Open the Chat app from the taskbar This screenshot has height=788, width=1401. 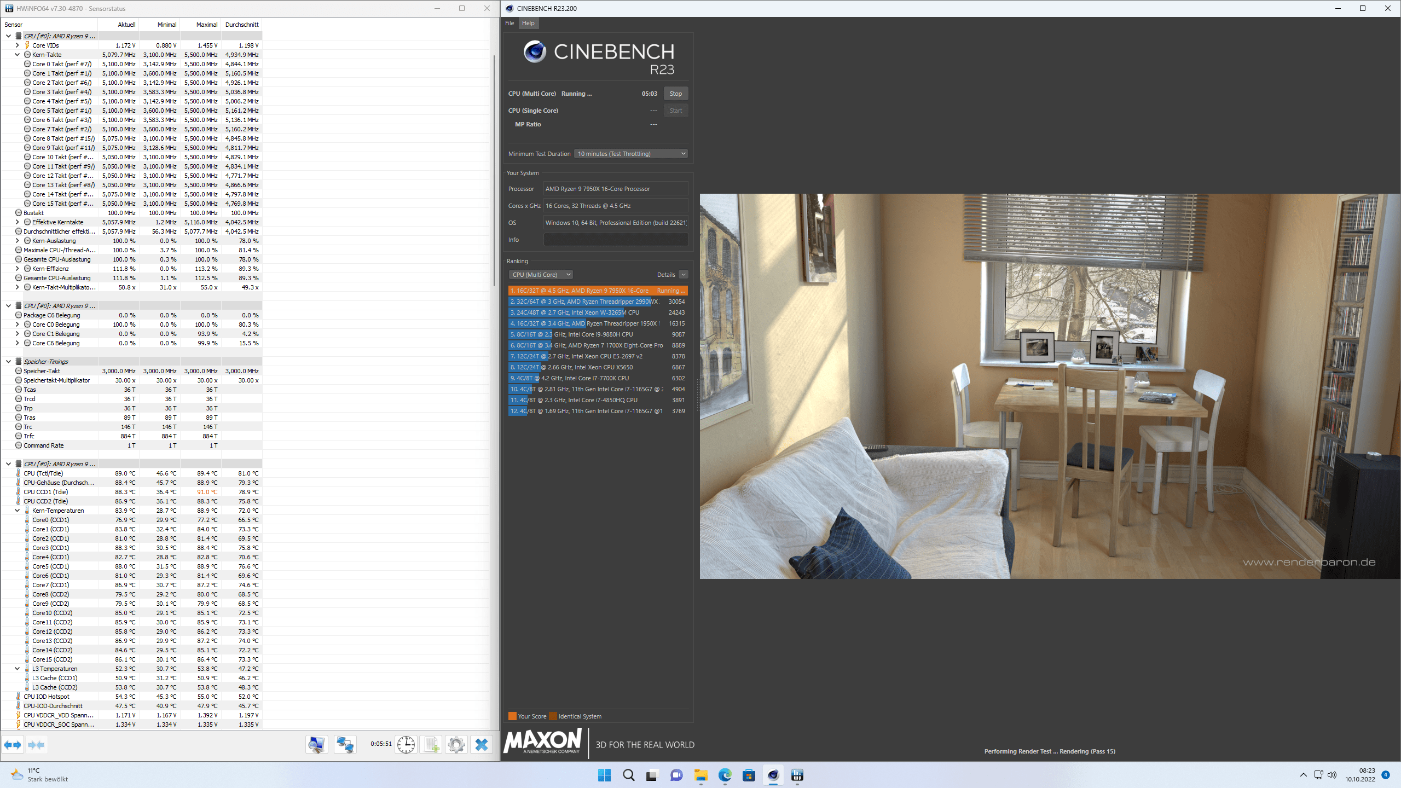click(676, 775)
